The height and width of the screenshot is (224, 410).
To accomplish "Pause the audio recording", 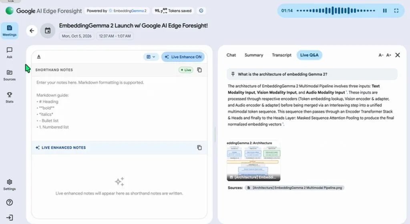I will coord(385,11).
